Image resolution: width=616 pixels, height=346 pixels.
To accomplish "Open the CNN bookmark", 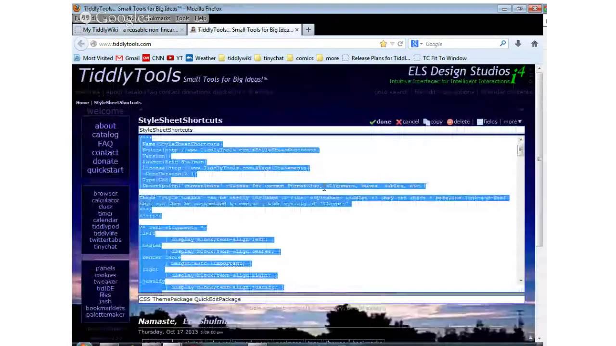I will coord(153,58).
